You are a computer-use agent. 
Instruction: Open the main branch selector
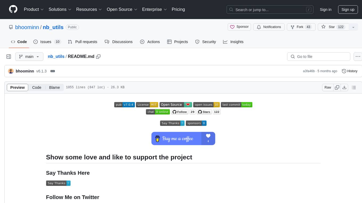coord(29,57)
